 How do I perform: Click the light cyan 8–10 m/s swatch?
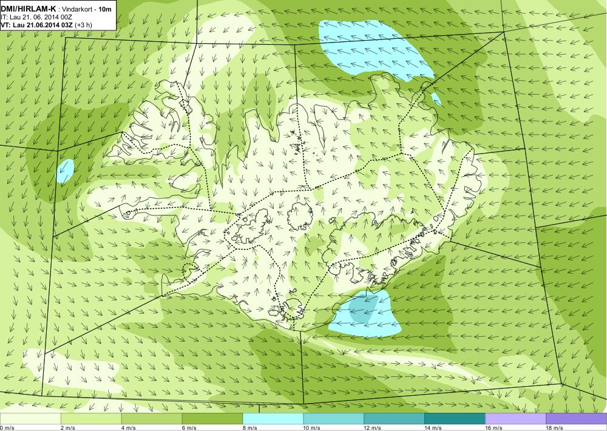[x=273, y=419]
